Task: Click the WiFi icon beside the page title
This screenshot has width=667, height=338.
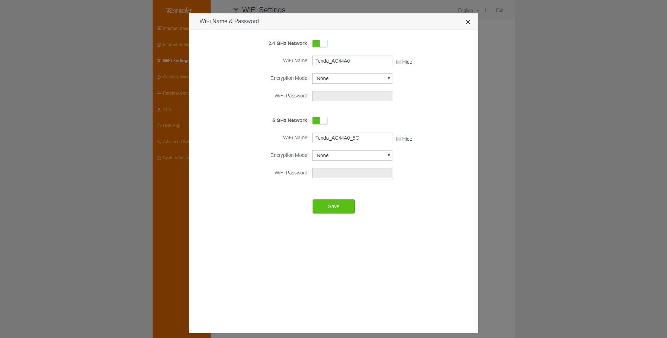Action: 236,10
